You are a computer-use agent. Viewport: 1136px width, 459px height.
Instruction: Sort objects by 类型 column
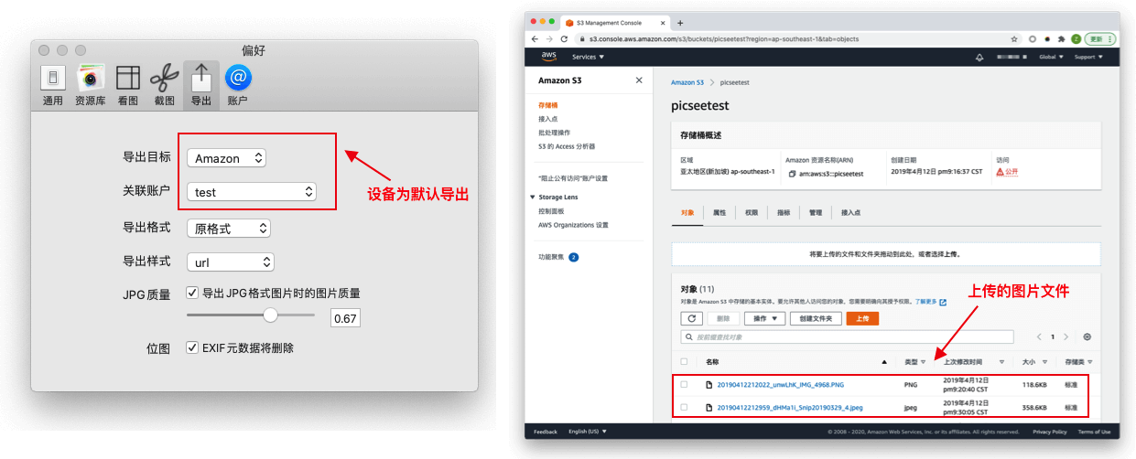coord(914,362)
